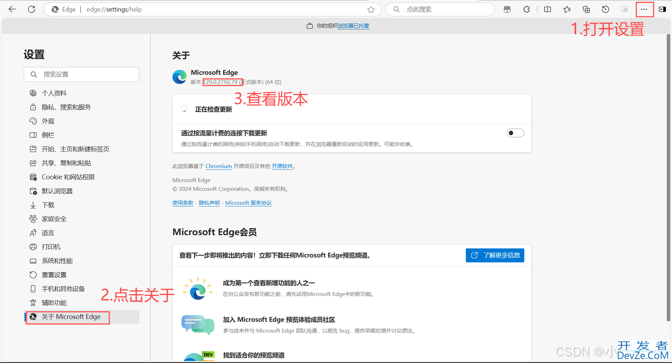Click the Microsoft Edge logo in About section
Screen dimensions: 672x363
[x=180, y=77]
